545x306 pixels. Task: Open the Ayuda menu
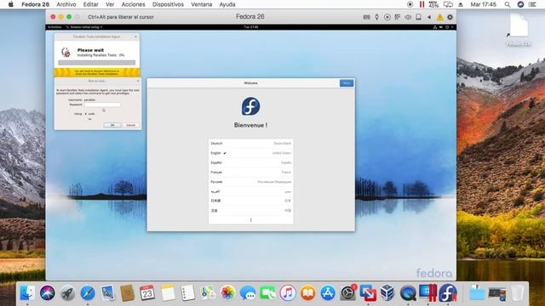pos(227,4)
